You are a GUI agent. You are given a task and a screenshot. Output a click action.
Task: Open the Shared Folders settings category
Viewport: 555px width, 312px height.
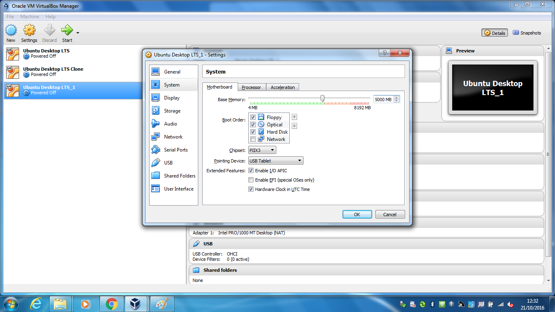pos(179,176)
